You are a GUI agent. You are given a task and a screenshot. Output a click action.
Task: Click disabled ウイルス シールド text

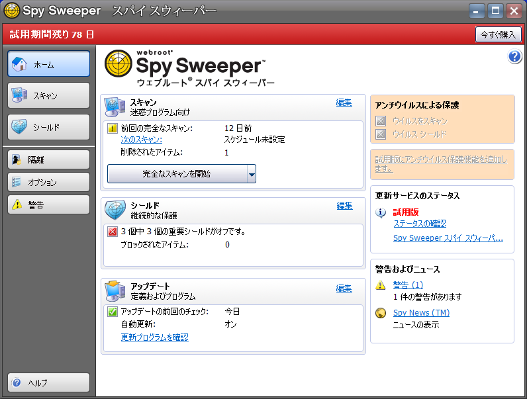[420, 134]
